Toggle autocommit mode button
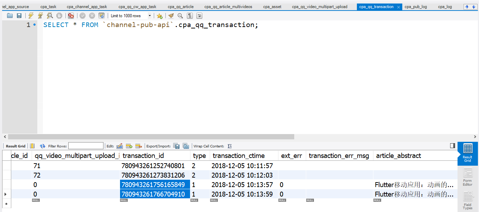This screenshot has width=479, height=212. tap(101, 16)
